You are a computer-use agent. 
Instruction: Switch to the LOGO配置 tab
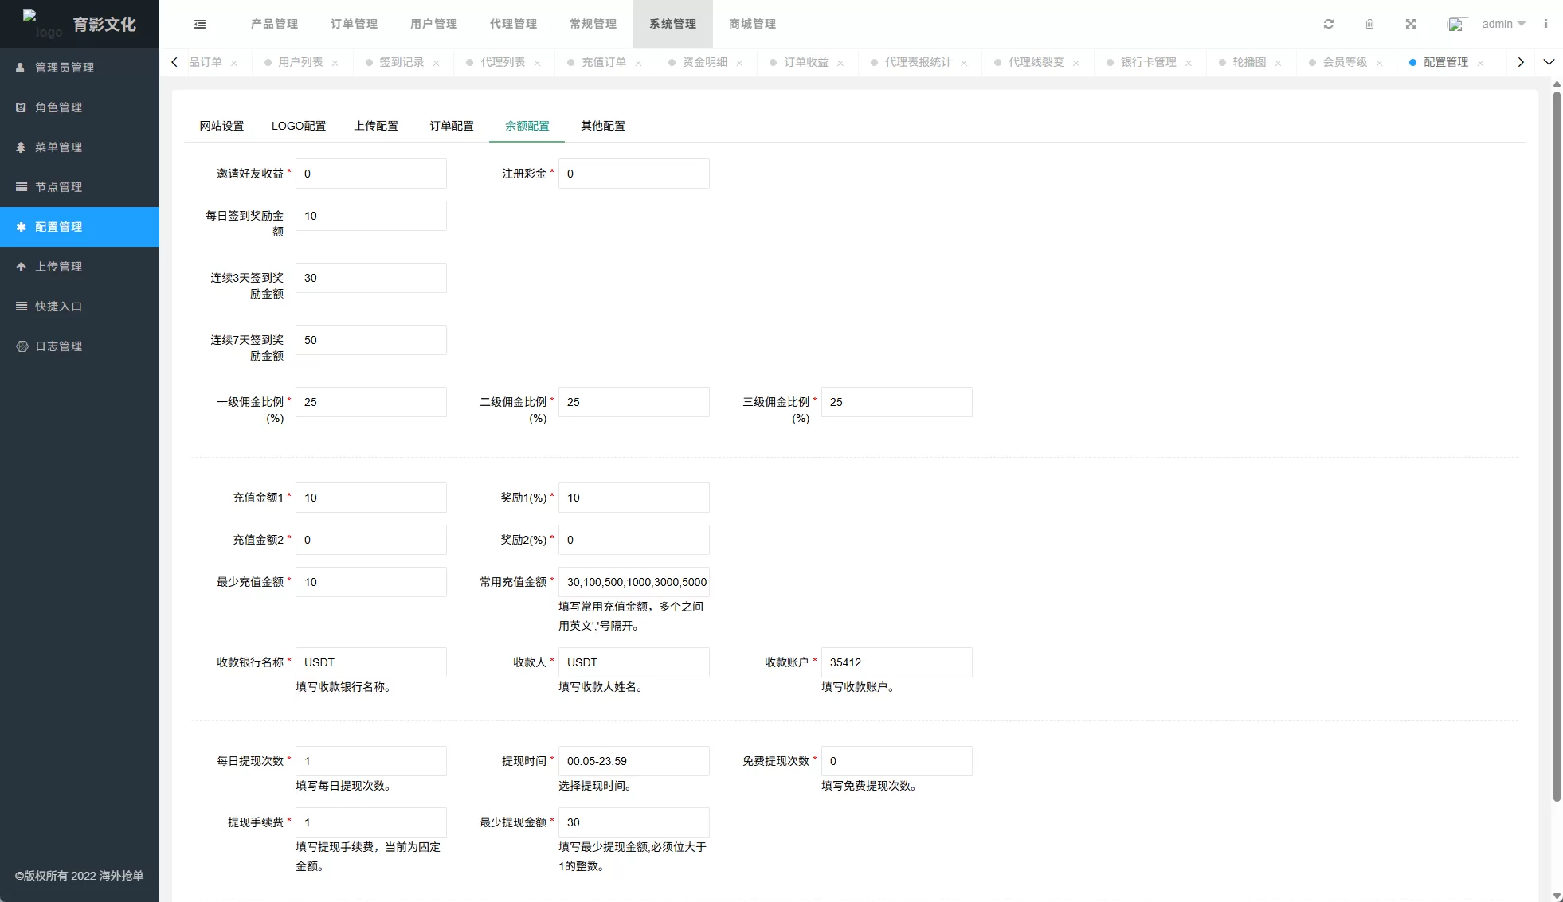pyautogui.click(x=299, y=126)
